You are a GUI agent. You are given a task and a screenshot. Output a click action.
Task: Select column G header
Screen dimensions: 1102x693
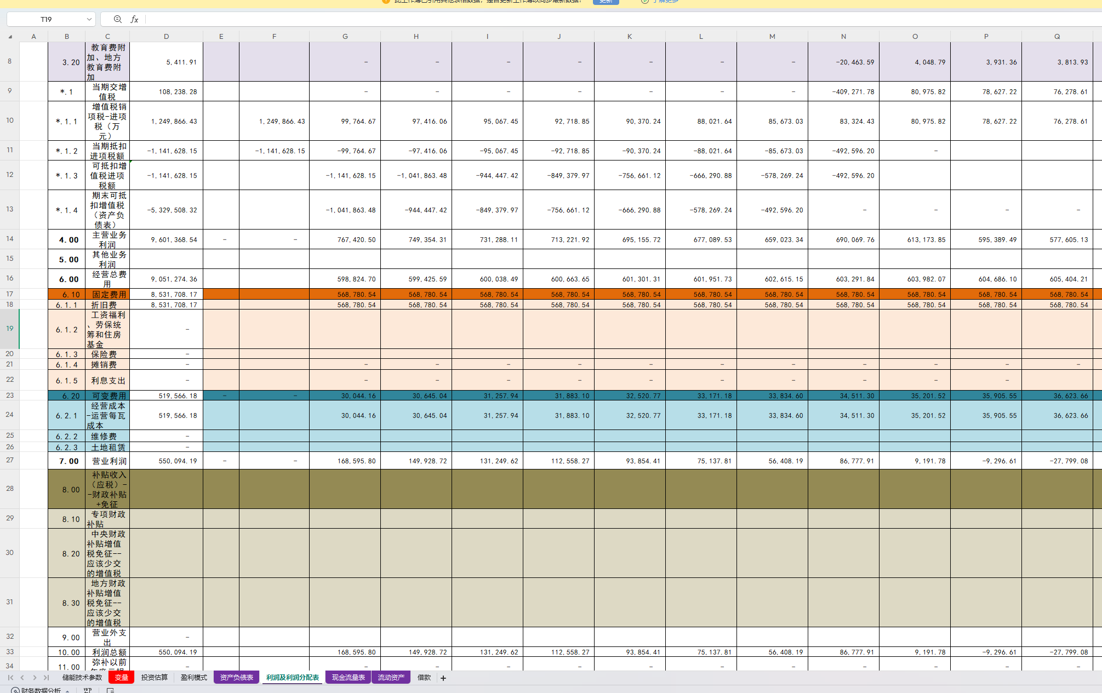(345, 37)
